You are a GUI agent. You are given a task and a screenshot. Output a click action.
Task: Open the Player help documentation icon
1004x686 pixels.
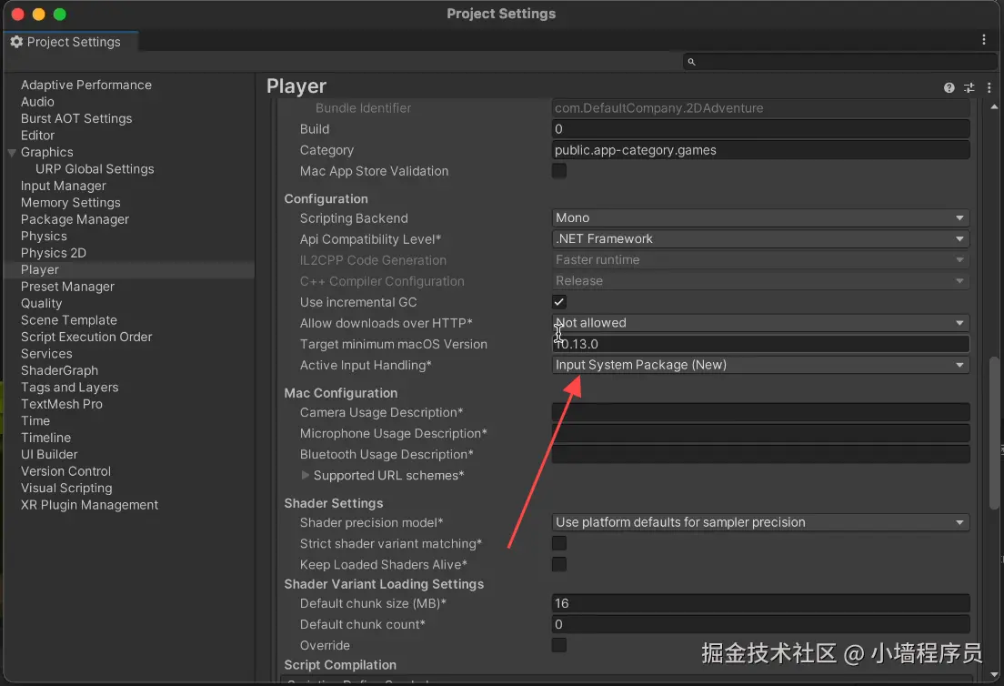pyautogui.click(x=949, y=87)
